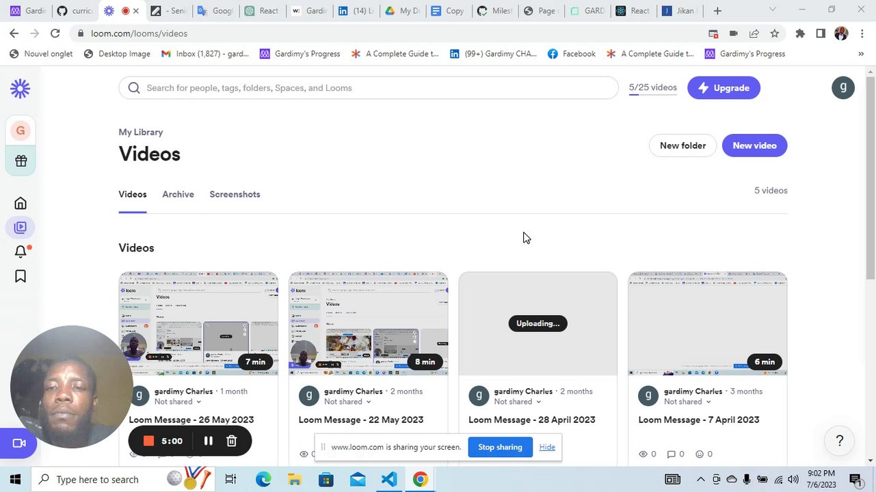Switch to the LinkedIn browser tab

pos(356,11)
